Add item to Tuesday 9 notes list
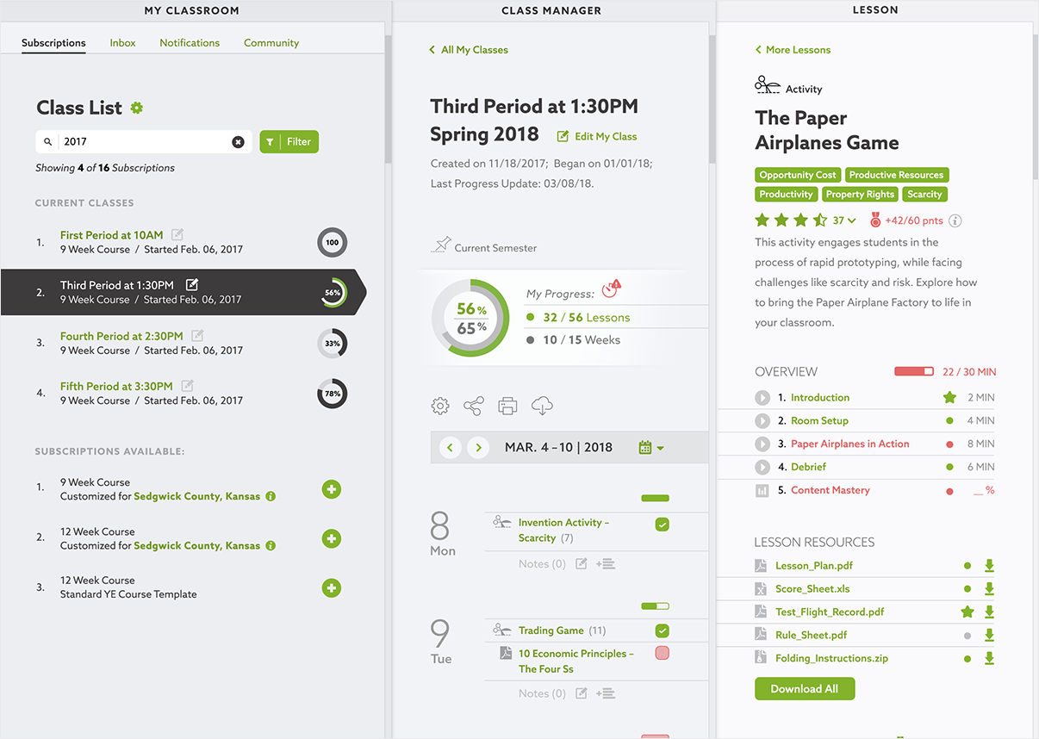Viewport: 1039px width, 739px height. (605, 692)
